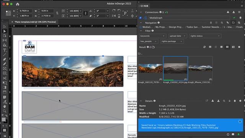Image resolution: width=245 pixels, height=138 pixels.
Task: Collapse the Connections section
Action: [x=141, y=12]
